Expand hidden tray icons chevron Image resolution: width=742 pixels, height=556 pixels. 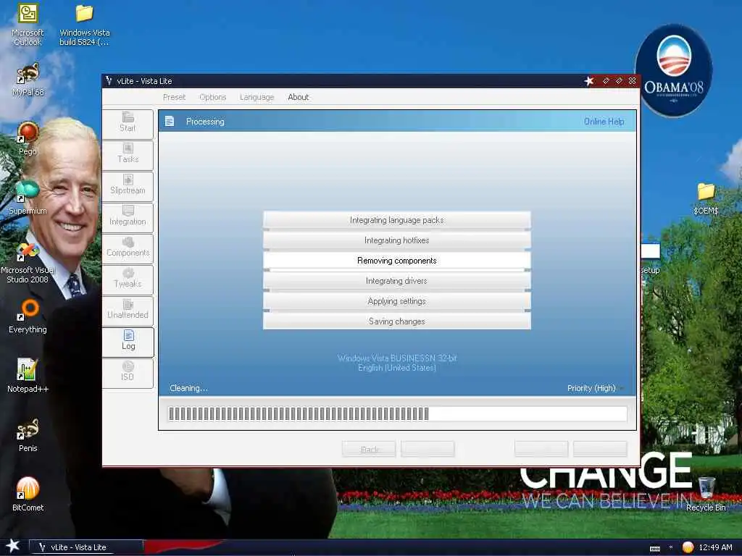[671, 547]
